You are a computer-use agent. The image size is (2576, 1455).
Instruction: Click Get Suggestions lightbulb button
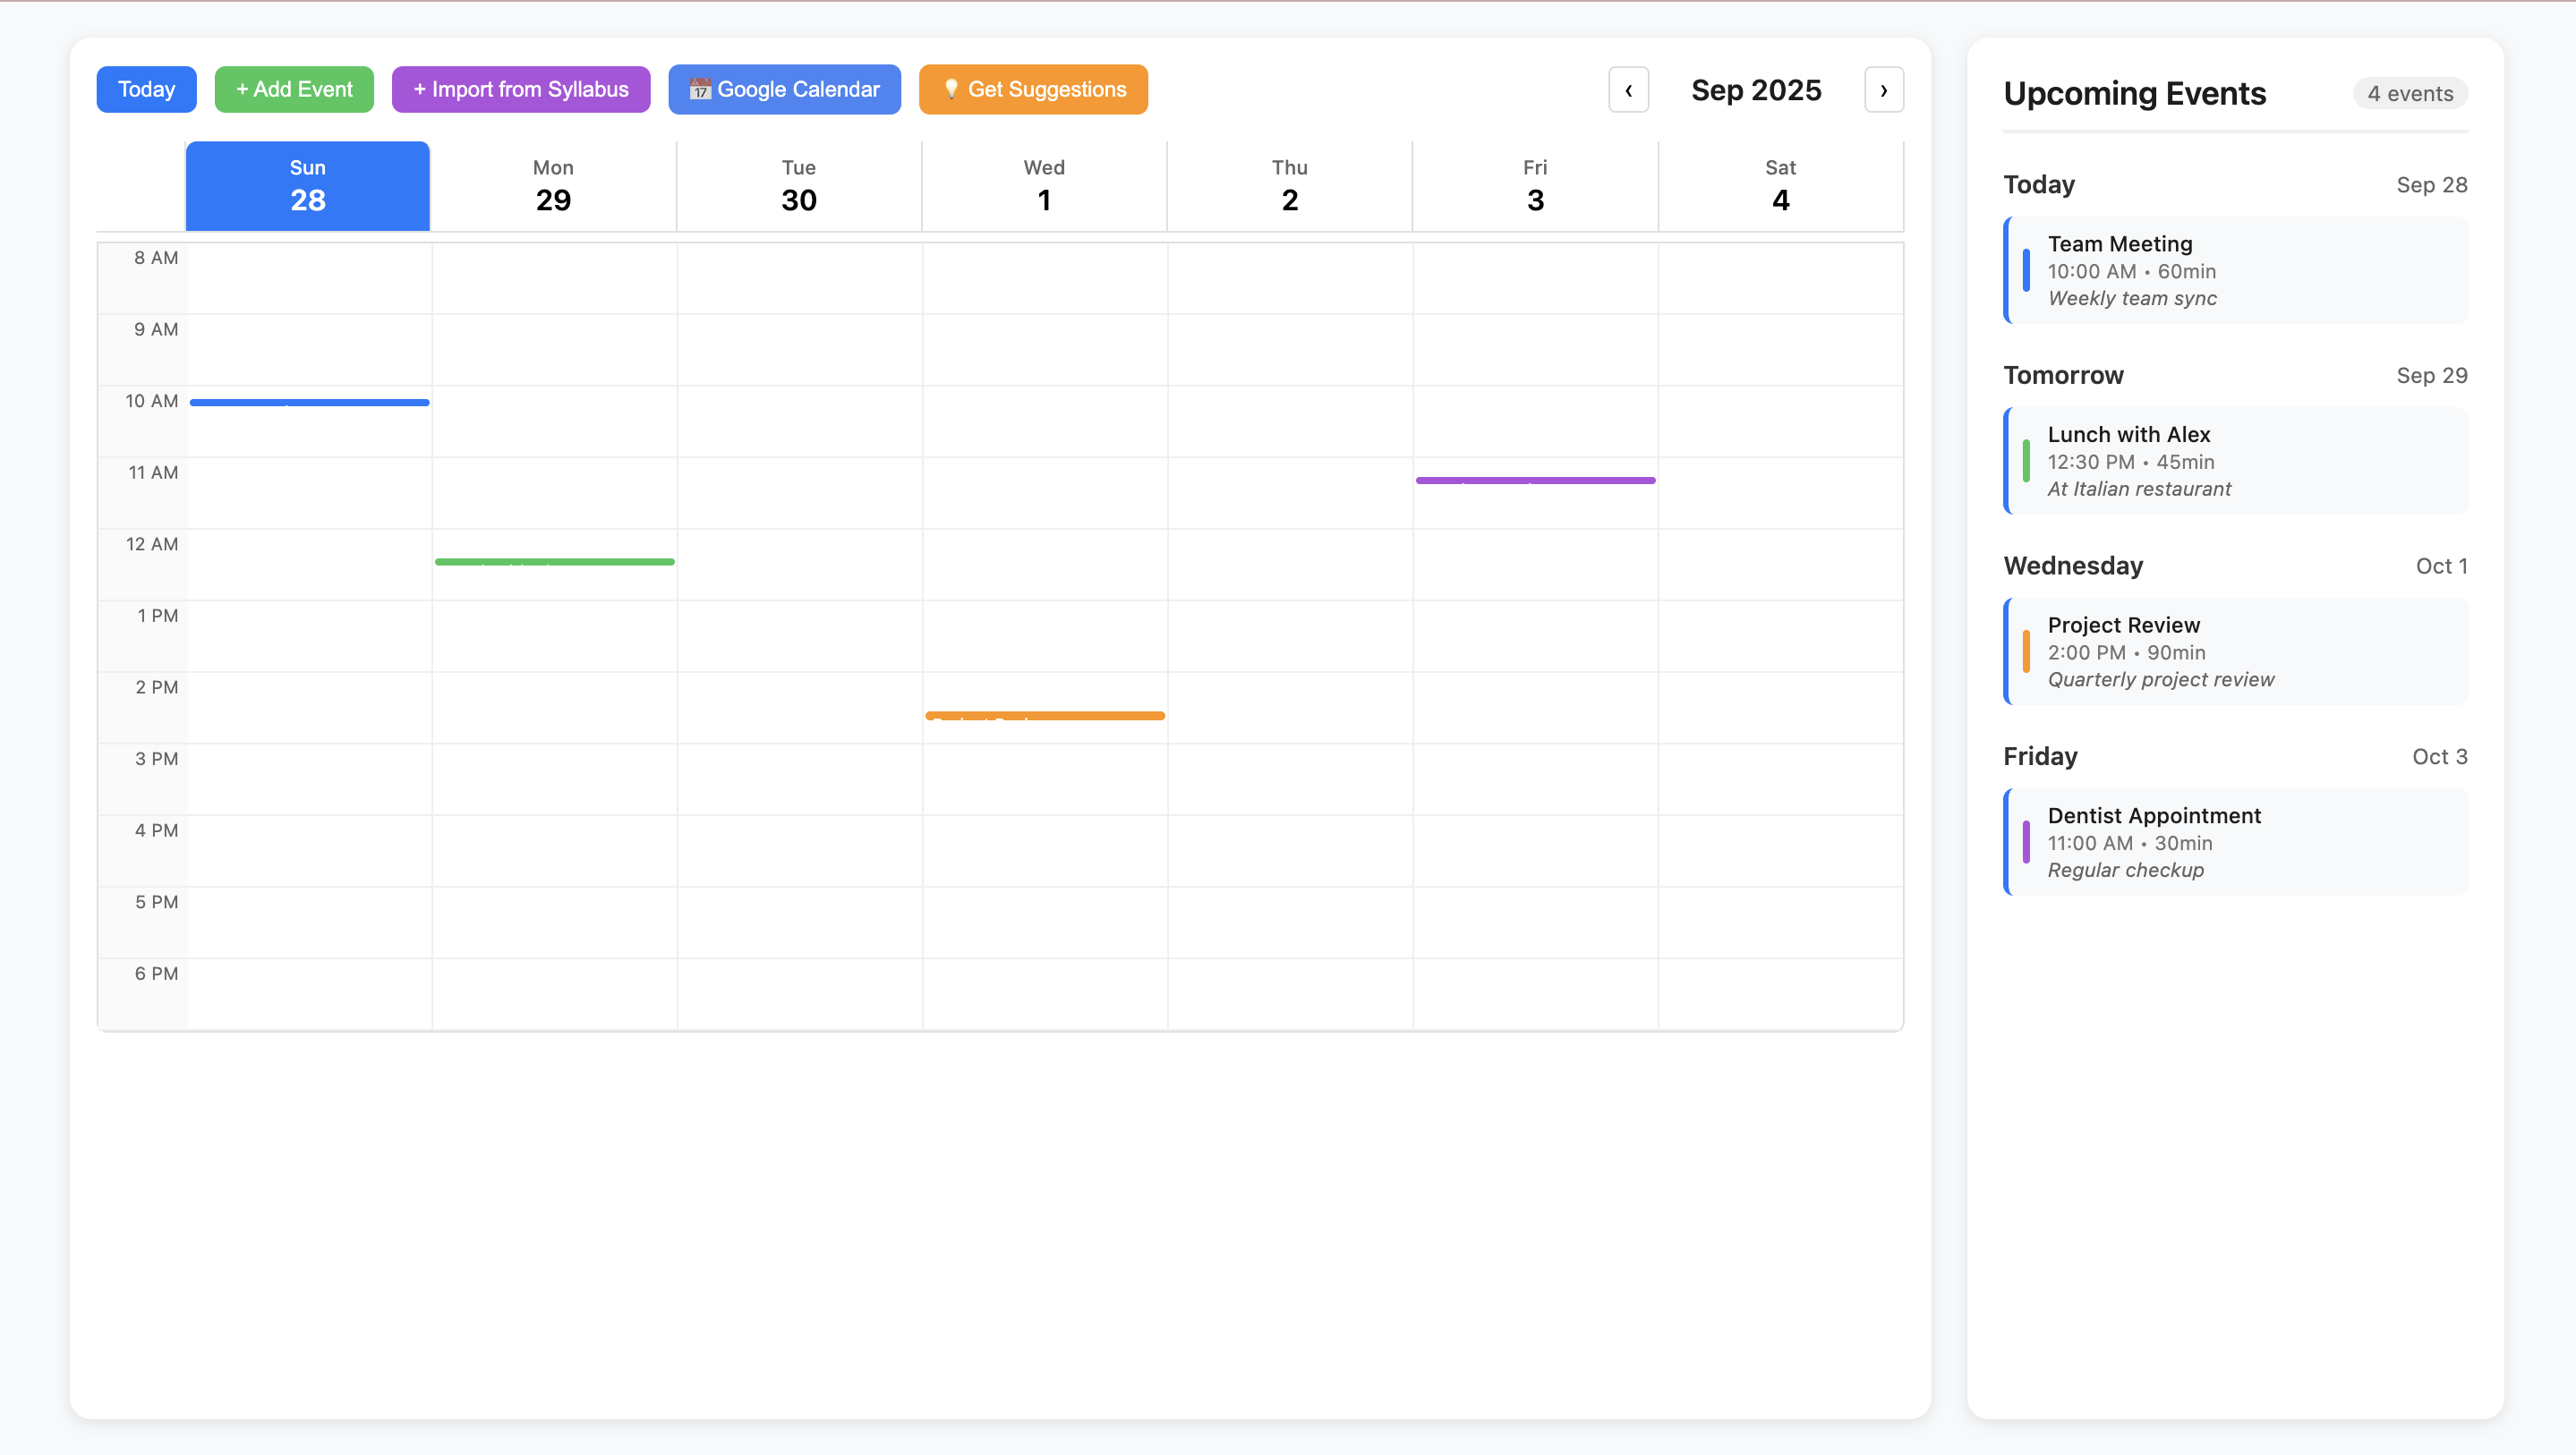click(1033, 90)
